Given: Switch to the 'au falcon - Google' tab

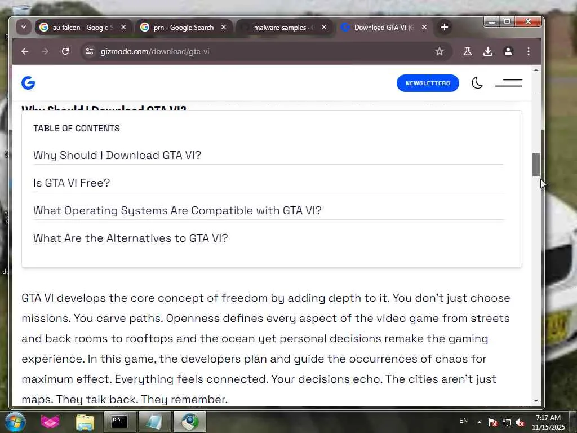Looking at the screenshot, I should click(83, 27).
